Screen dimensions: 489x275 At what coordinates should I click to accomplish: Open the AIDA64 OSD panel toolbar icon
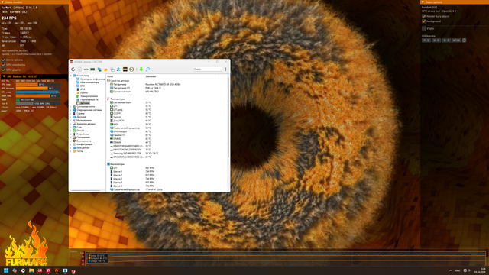coord(125,70)
